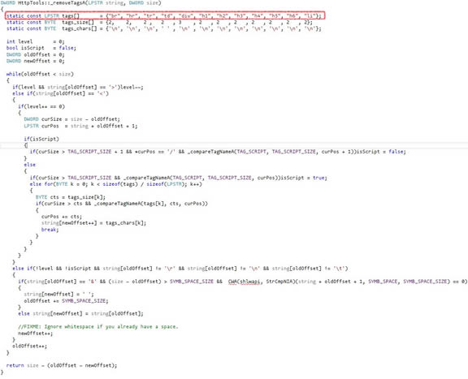Click the 'if(level++ == 0)' condition

pos(41,106)
